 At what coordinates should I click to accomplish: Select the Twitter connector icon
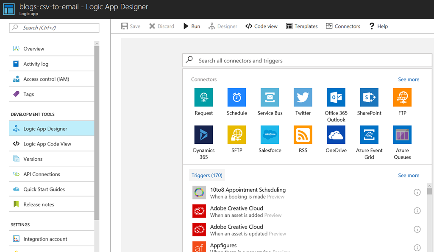coord(303,98)
